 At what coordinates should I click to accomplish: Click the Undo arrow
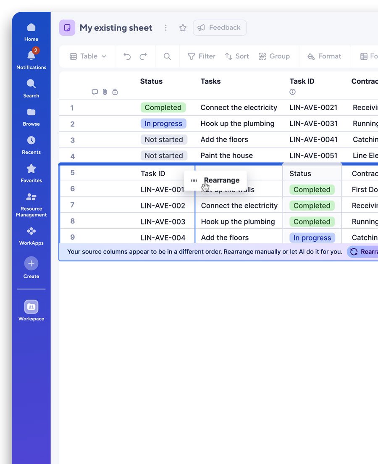127,56
